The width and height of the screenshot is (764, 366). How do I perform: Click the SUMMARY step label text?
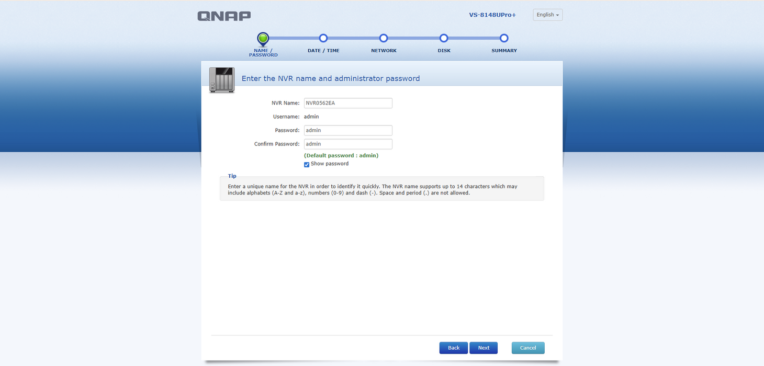click(503, 50)
